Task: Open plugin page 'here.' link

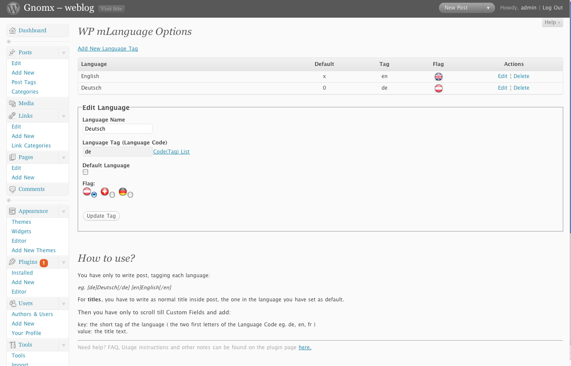Action: point(305,347)
